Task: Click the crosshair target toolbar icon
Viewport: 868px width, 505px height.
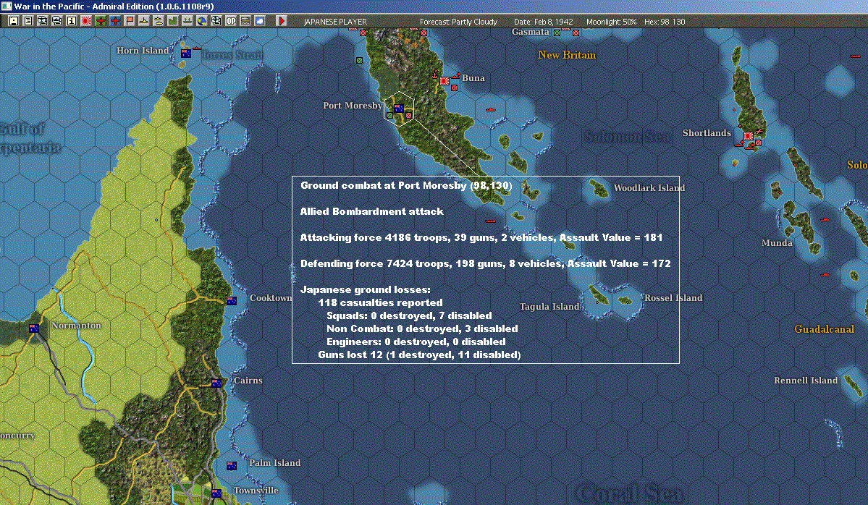Action: pos(216,21)
